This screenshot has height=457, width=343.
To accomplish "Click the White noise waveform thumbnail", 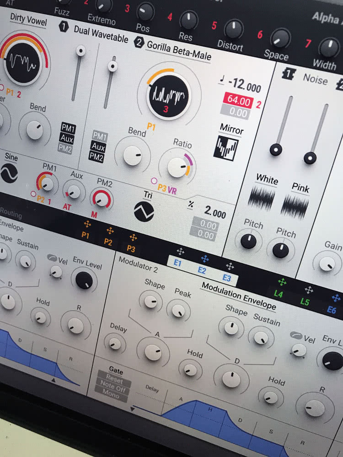I will [261, 198].
